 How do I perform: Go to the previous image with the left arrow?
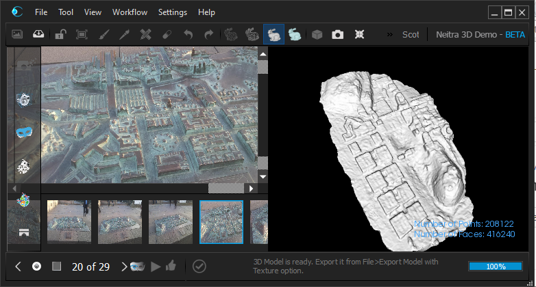(x=19, y=266)
